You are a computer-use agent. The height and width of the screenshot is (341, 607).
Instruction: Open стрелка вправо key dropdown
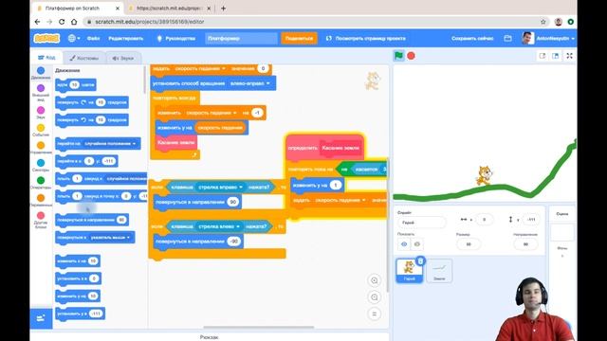(220, 188)
